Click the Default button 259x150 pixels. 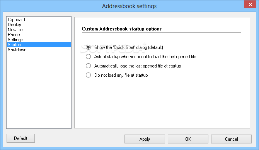pyautogui.click(x=20, y=138)
